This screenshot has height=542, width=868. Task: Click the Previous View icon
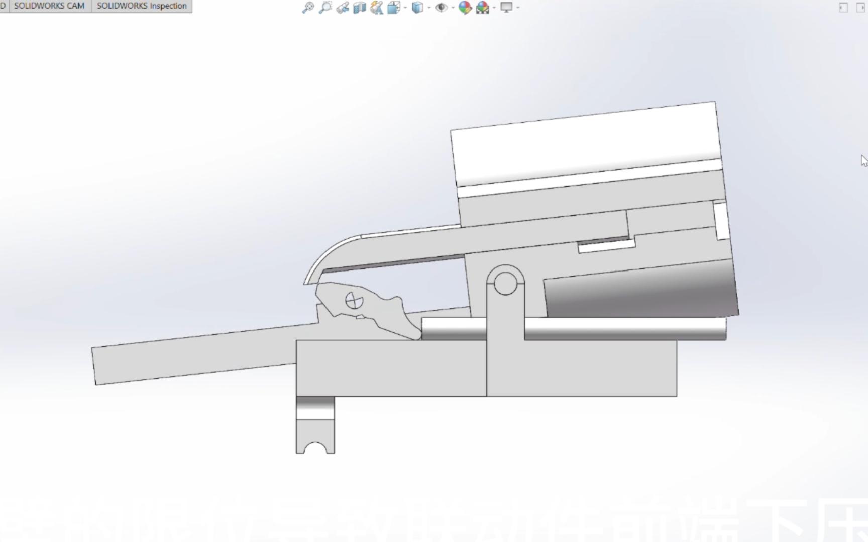pyautogui.click(x=343, y=8)
